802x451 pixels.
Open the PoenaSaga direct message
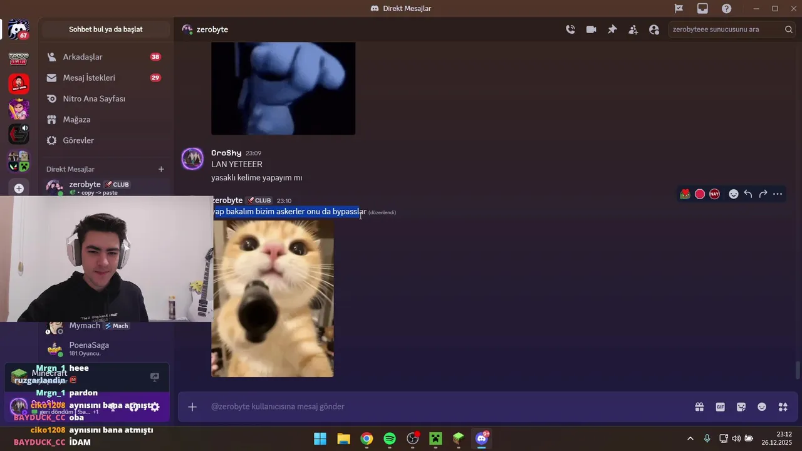(105, 349)
